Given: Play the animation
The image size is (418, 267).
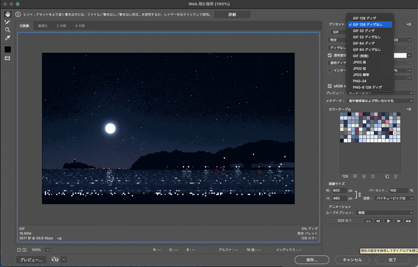Looking at the screenshot, I should tap(388, 221).
